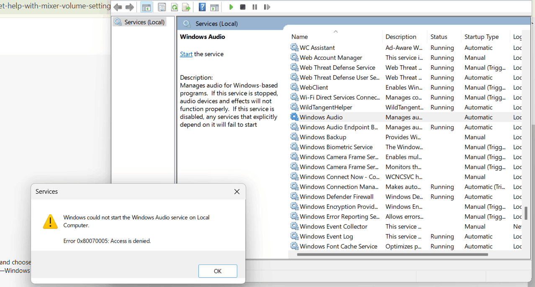Viewport: 535px width, 287px height.
Task: Start the service with the green play icon
Action: point(231,7)
